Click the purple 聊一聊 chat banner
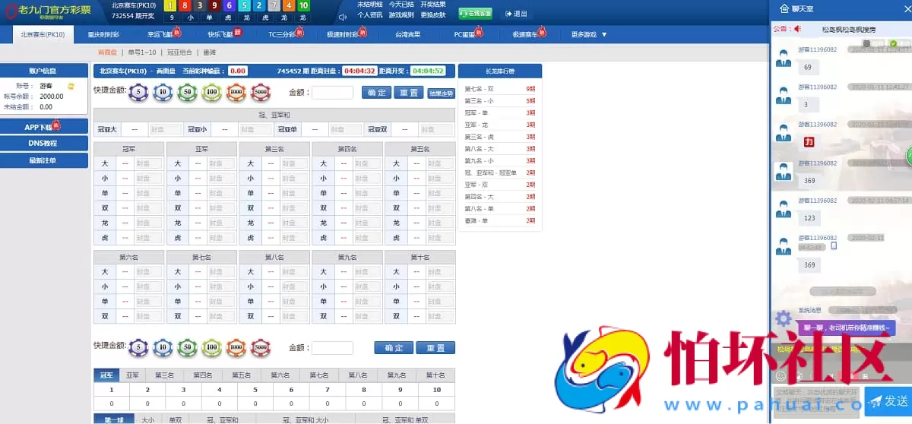 (x=847, y=328)
